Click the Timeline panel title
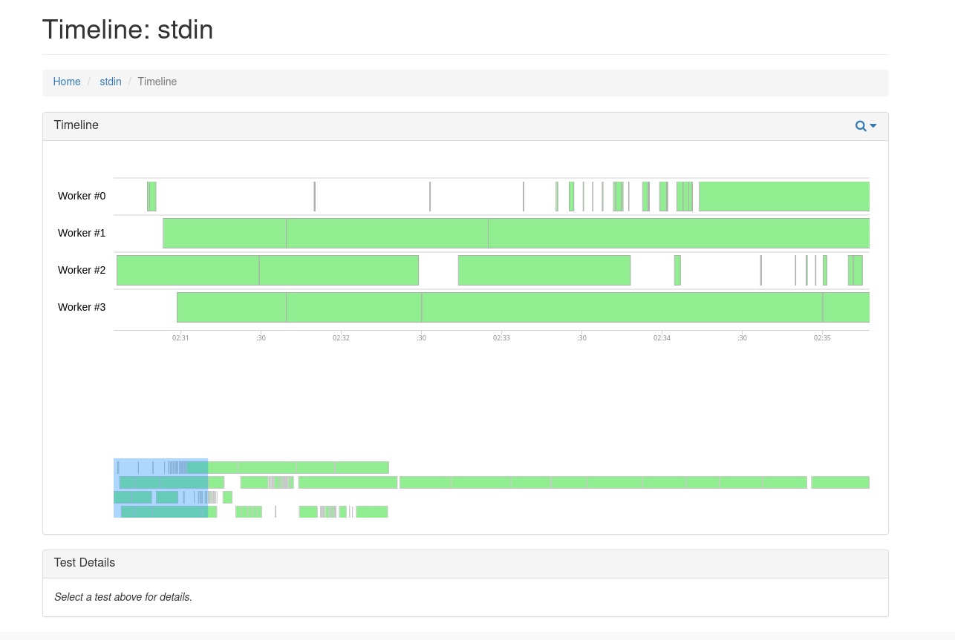 click(x=76, y=125)
